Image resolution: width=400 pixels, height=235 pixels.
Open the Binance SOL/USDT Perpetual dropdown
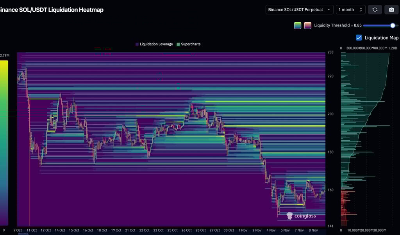299,10
